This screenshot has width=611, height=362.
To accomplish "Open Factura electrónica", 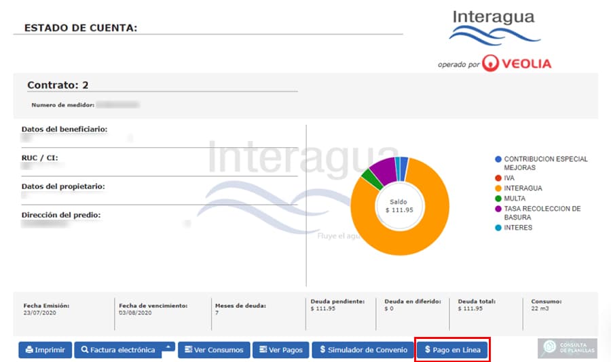I will tap(118, 350).
